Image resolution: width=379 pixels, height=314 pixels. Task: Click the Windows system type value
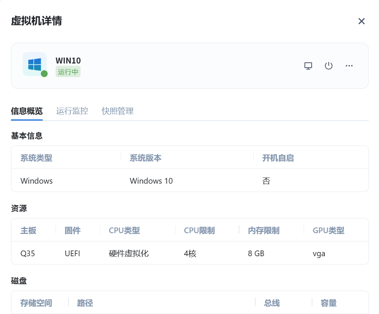pos(36,181)
